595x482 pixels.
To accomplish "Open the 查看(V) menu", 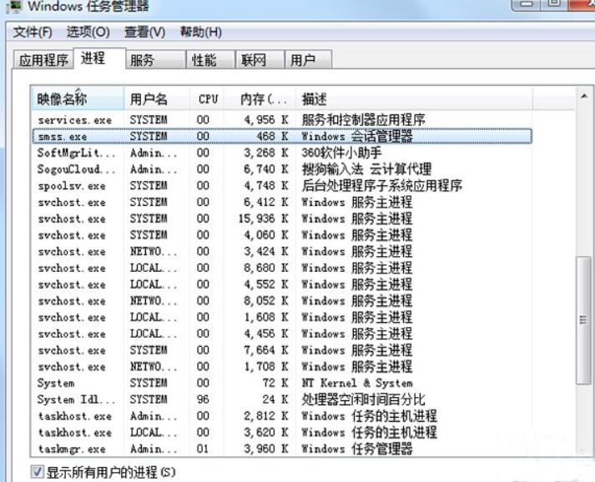I will coord(144,33).
